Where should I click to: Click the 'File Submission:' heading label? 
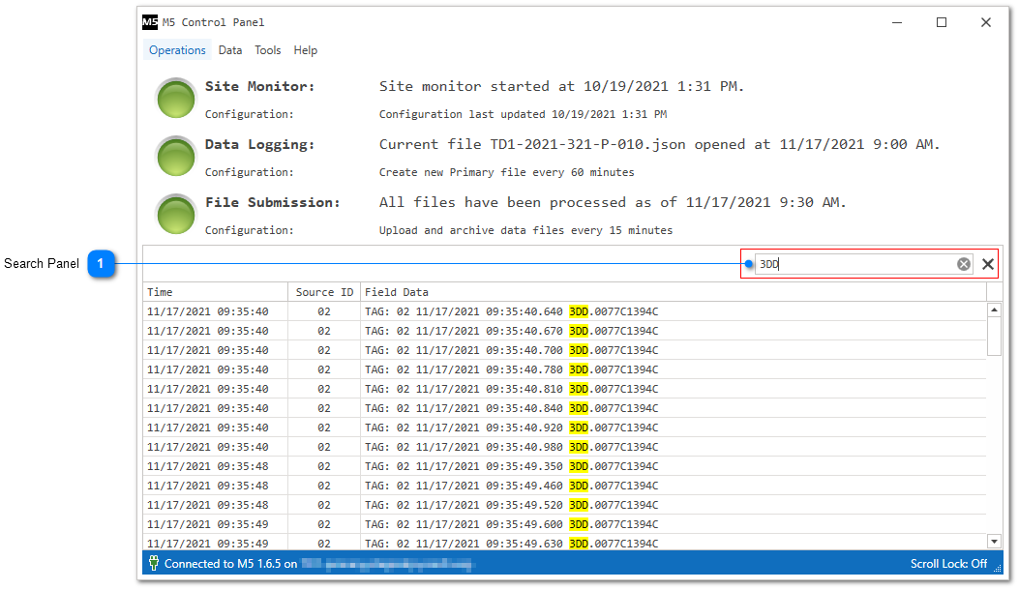pyautogui.click(x=272, y=202)
